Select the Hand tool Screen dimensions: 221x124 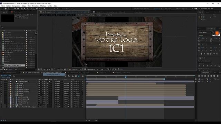[6, 9]
